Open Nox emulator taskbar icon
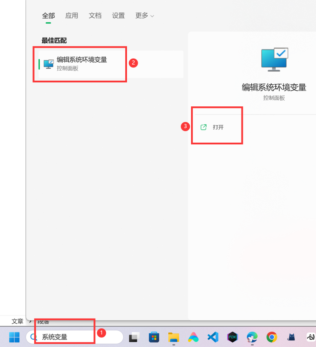 (232, 337)
